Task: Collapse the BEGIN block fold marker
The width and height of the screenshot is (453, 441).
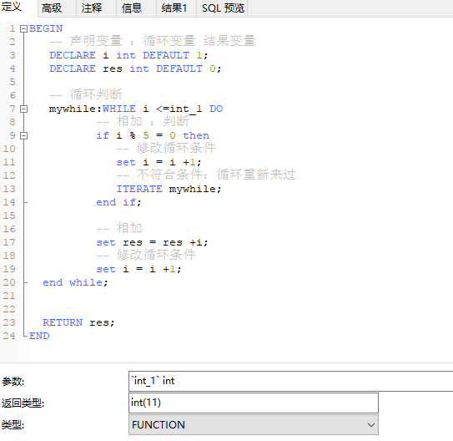Action: point(23,28)
